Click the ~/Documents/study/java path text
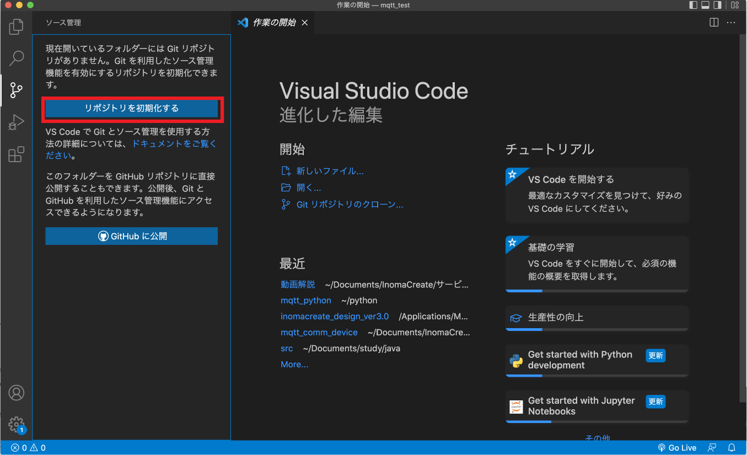 pos(352,349)
